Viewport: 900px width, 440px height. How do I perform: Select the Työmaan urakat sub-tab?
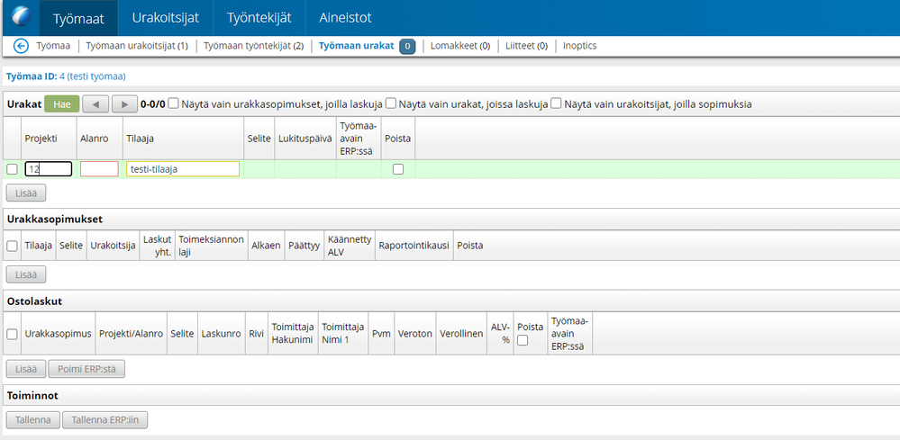point(357,46)
